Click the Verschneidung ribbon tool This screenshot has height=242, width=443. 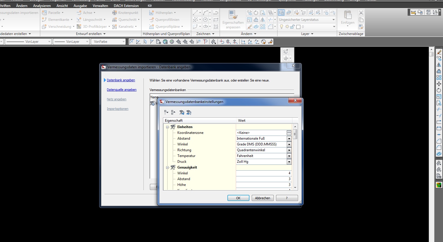tap(58, 27)
